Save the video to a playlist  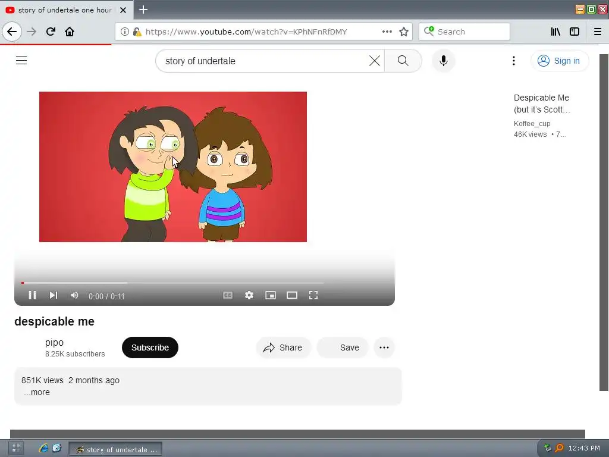pos(343,348)
